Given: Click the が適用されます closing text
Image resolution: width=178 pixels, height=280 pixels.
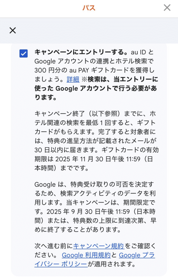Looking at the screenshot, I should 111,264.
